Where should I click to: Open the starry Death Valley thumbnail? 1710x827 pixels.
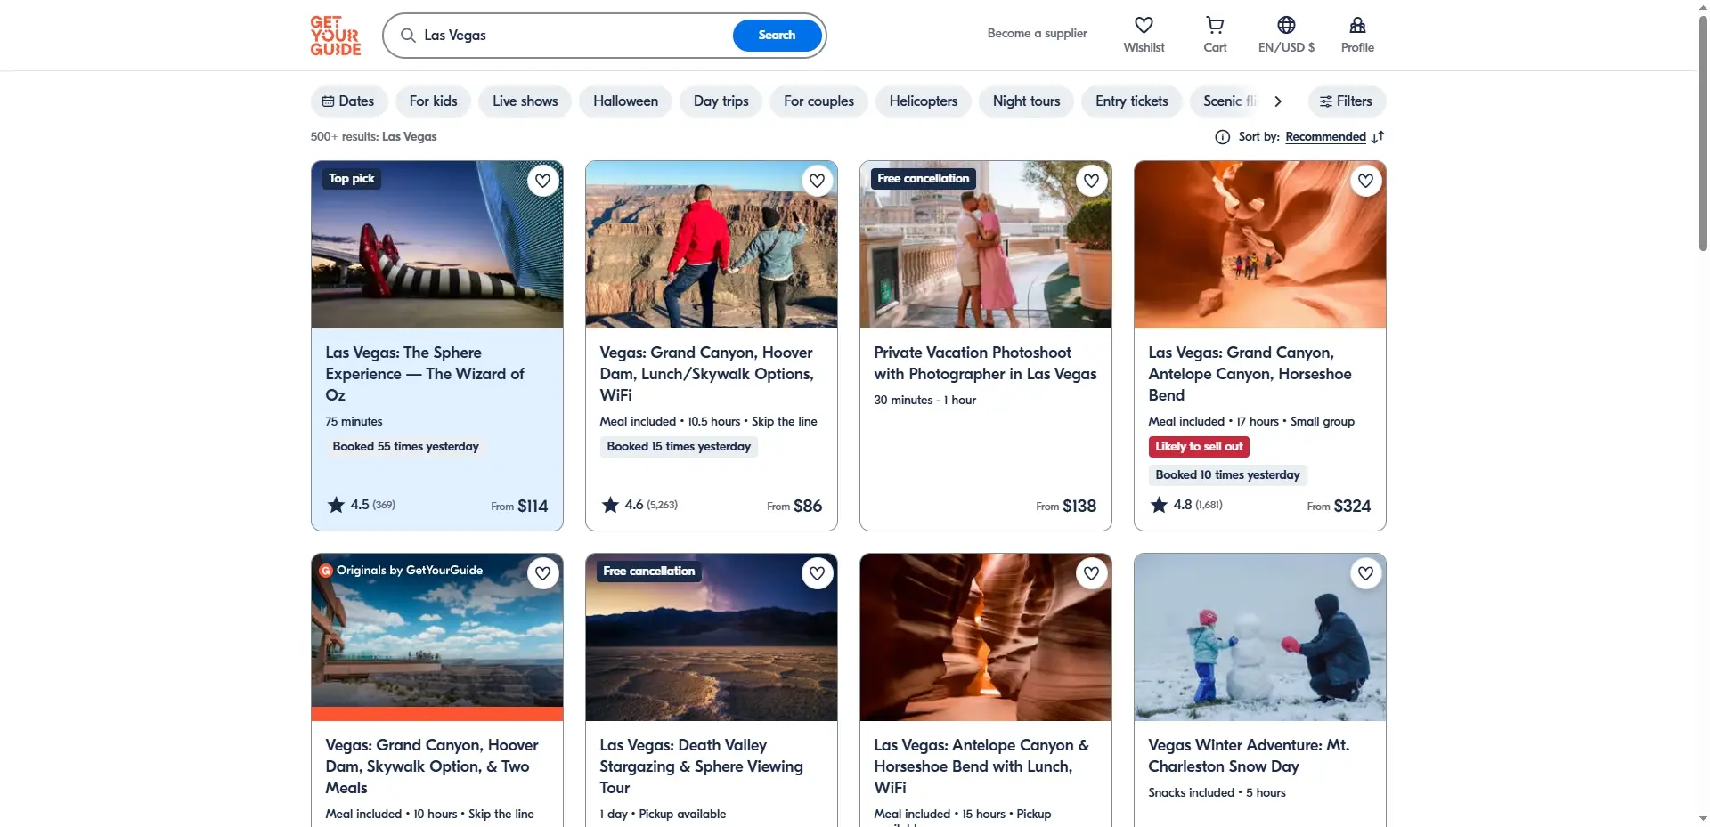[x=712, y=637]
